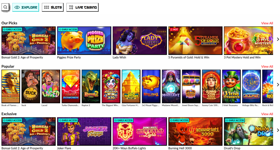Switch to the Slots tab

[53, 7]
